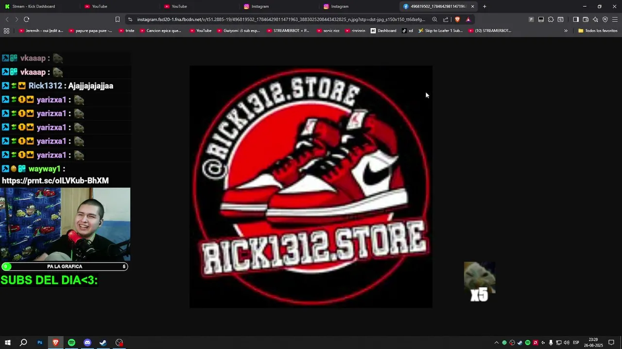Open the 'Todos los favoritos' folder
This screenshot has height=349, width=622.
(598, 31)
